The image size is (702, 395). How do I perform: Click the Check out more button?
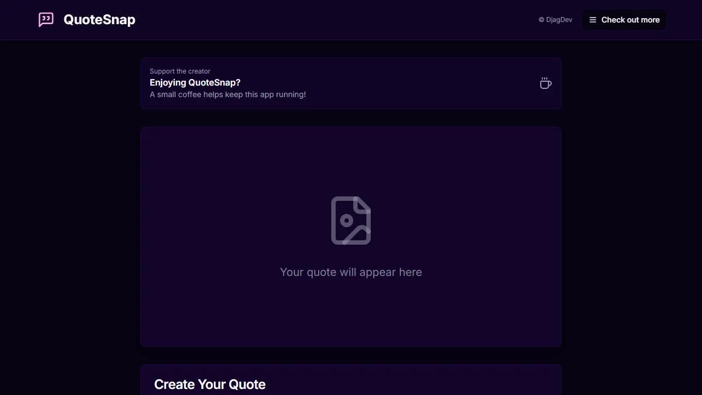tap(624, 20)
